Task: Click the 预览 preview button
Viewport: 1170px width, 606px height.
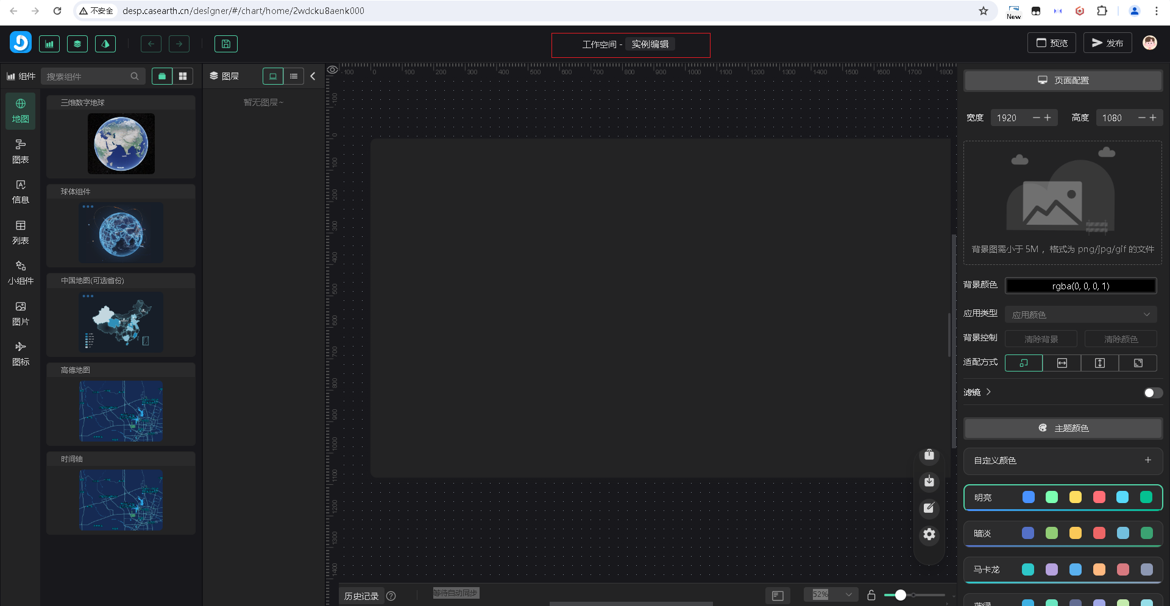Action: pyautogui.click(x=1052, y=43)
